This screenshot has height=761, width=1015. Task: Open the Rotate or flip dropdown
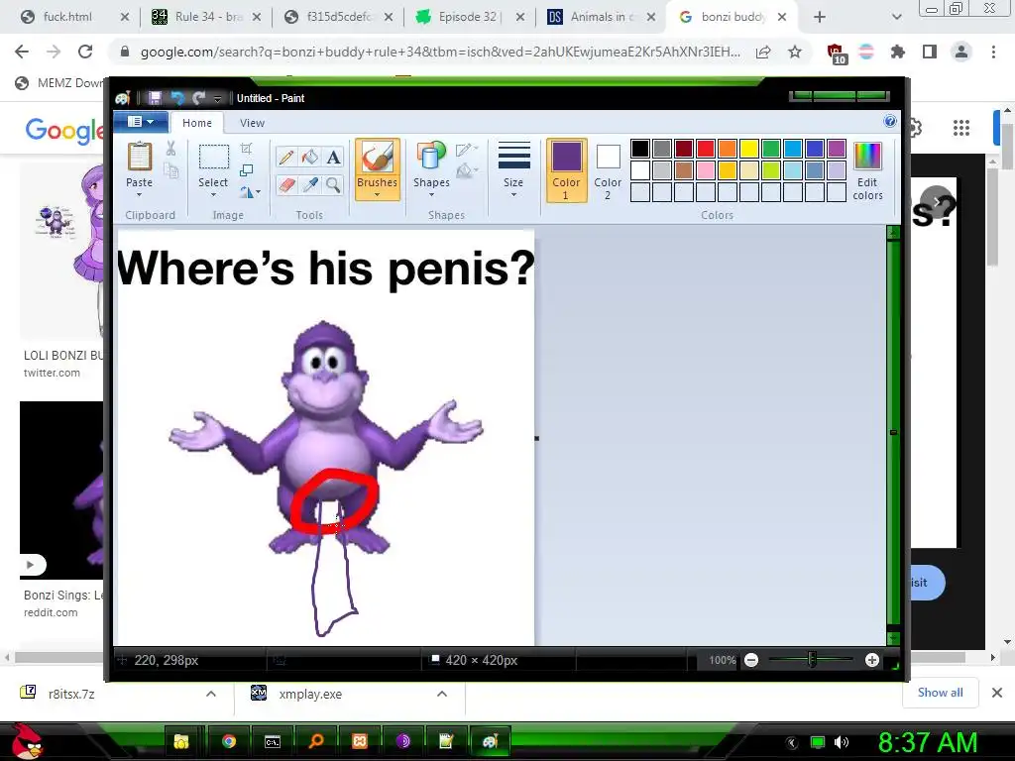[x=249, y=192]
